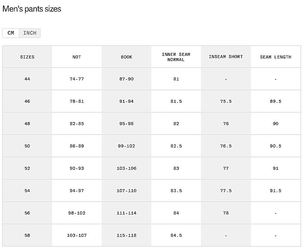Switch units to INCH
This screenshot has height=248, width=304.
30,33
